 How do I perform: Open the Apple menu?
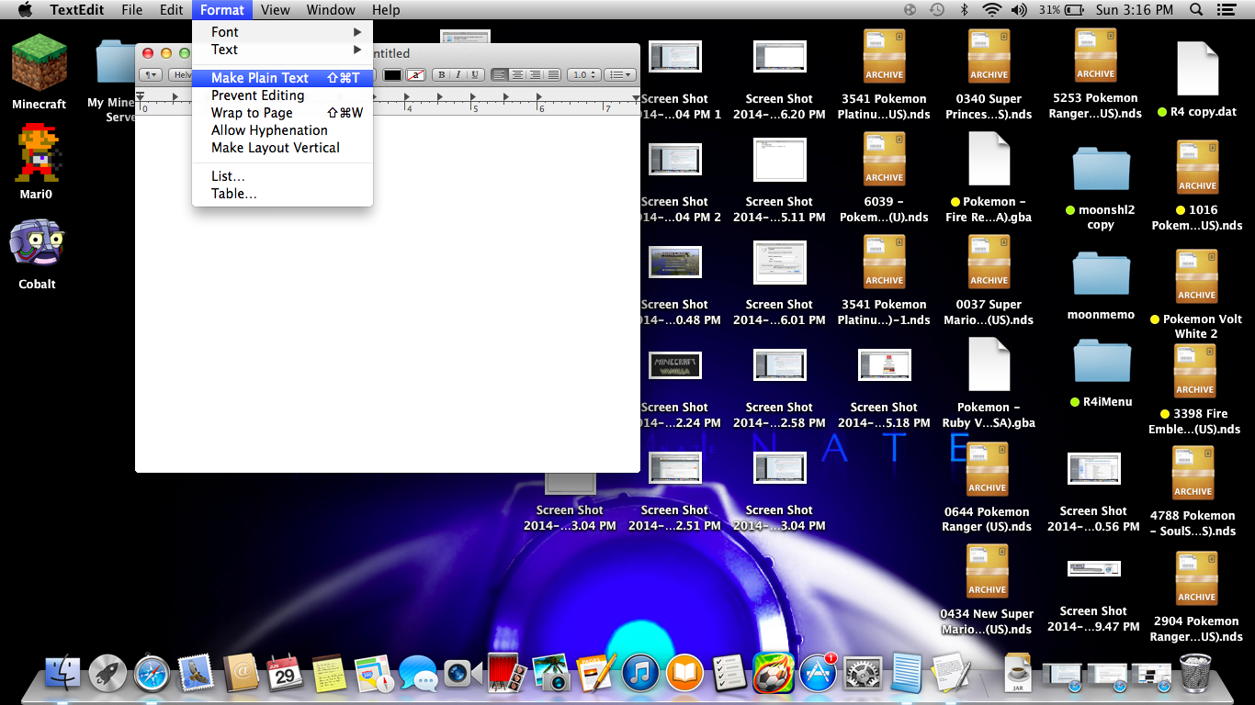tap(25, 10)
